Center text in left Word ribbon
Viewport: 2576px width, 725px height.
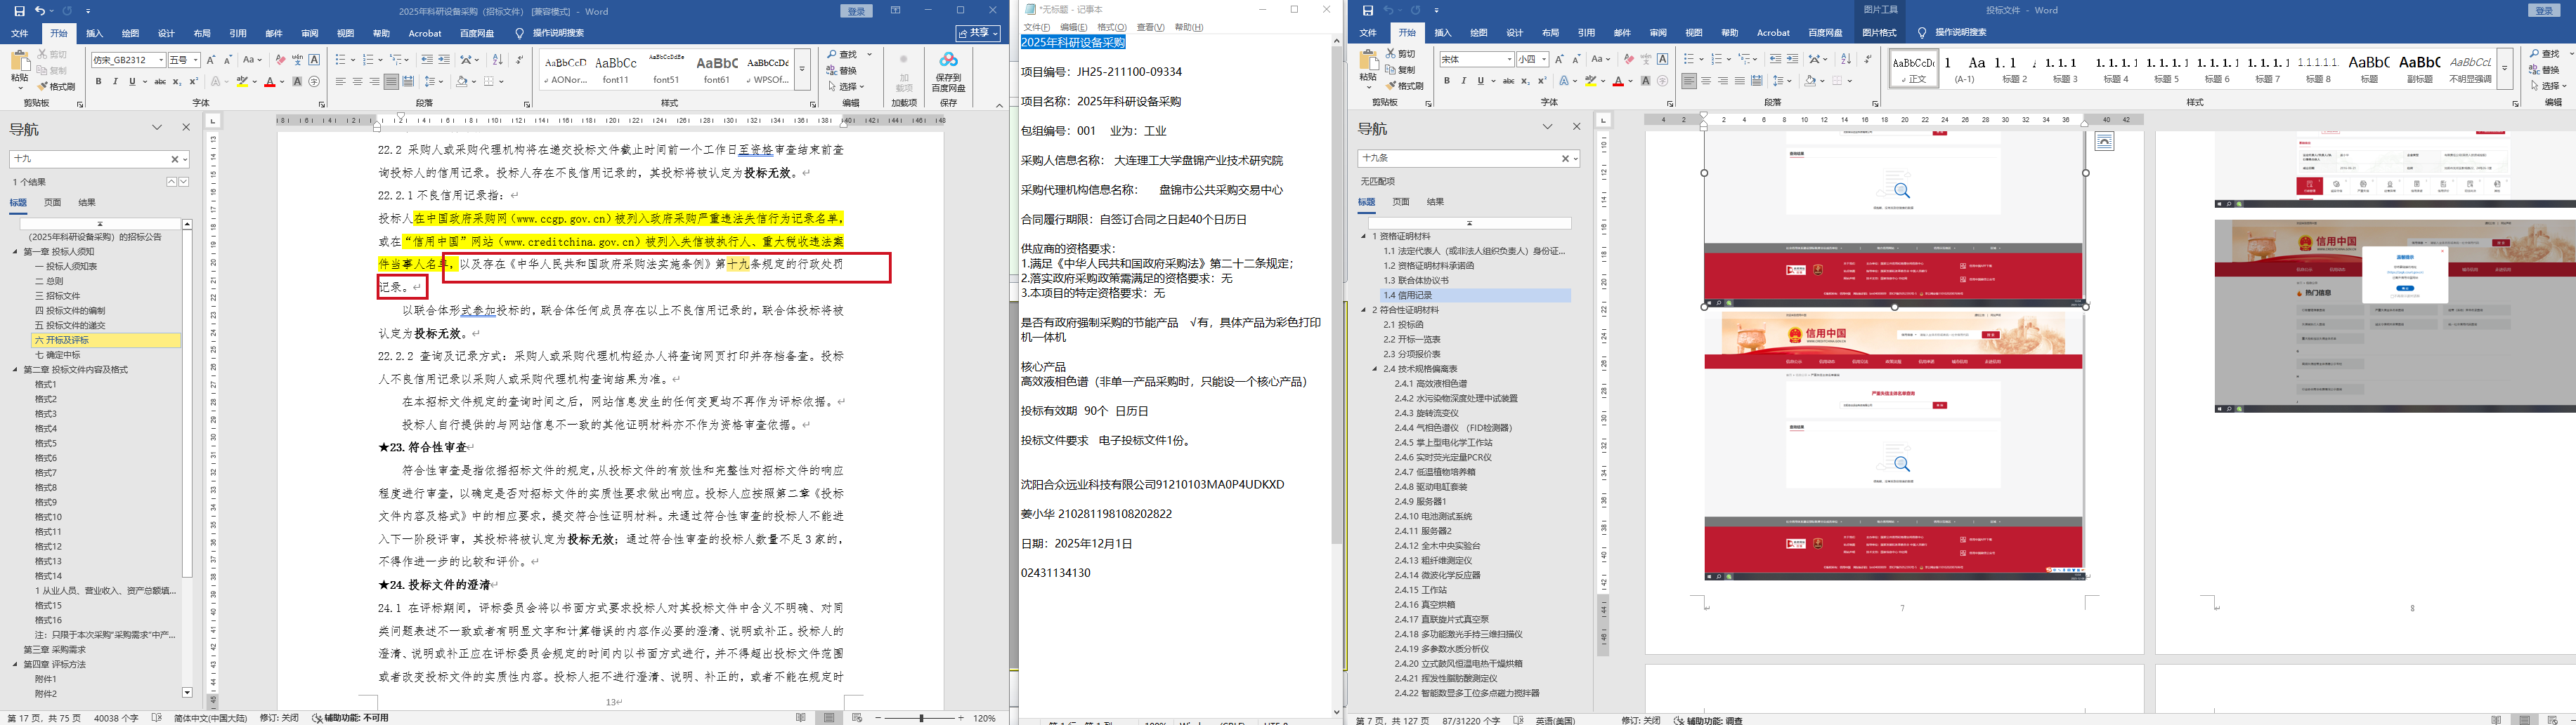(x=358, y=82)
